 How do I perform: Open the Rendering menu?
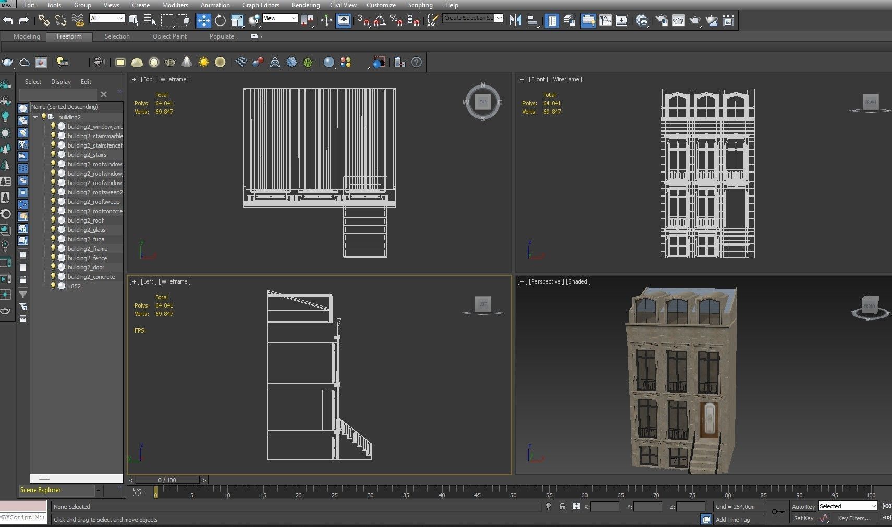(x=306, y=5)
